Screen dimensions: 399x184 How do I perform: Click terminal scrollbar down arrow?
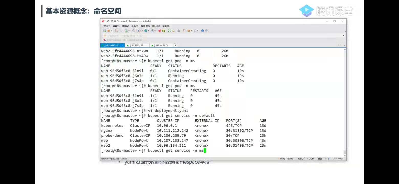[x=345, y=155]
